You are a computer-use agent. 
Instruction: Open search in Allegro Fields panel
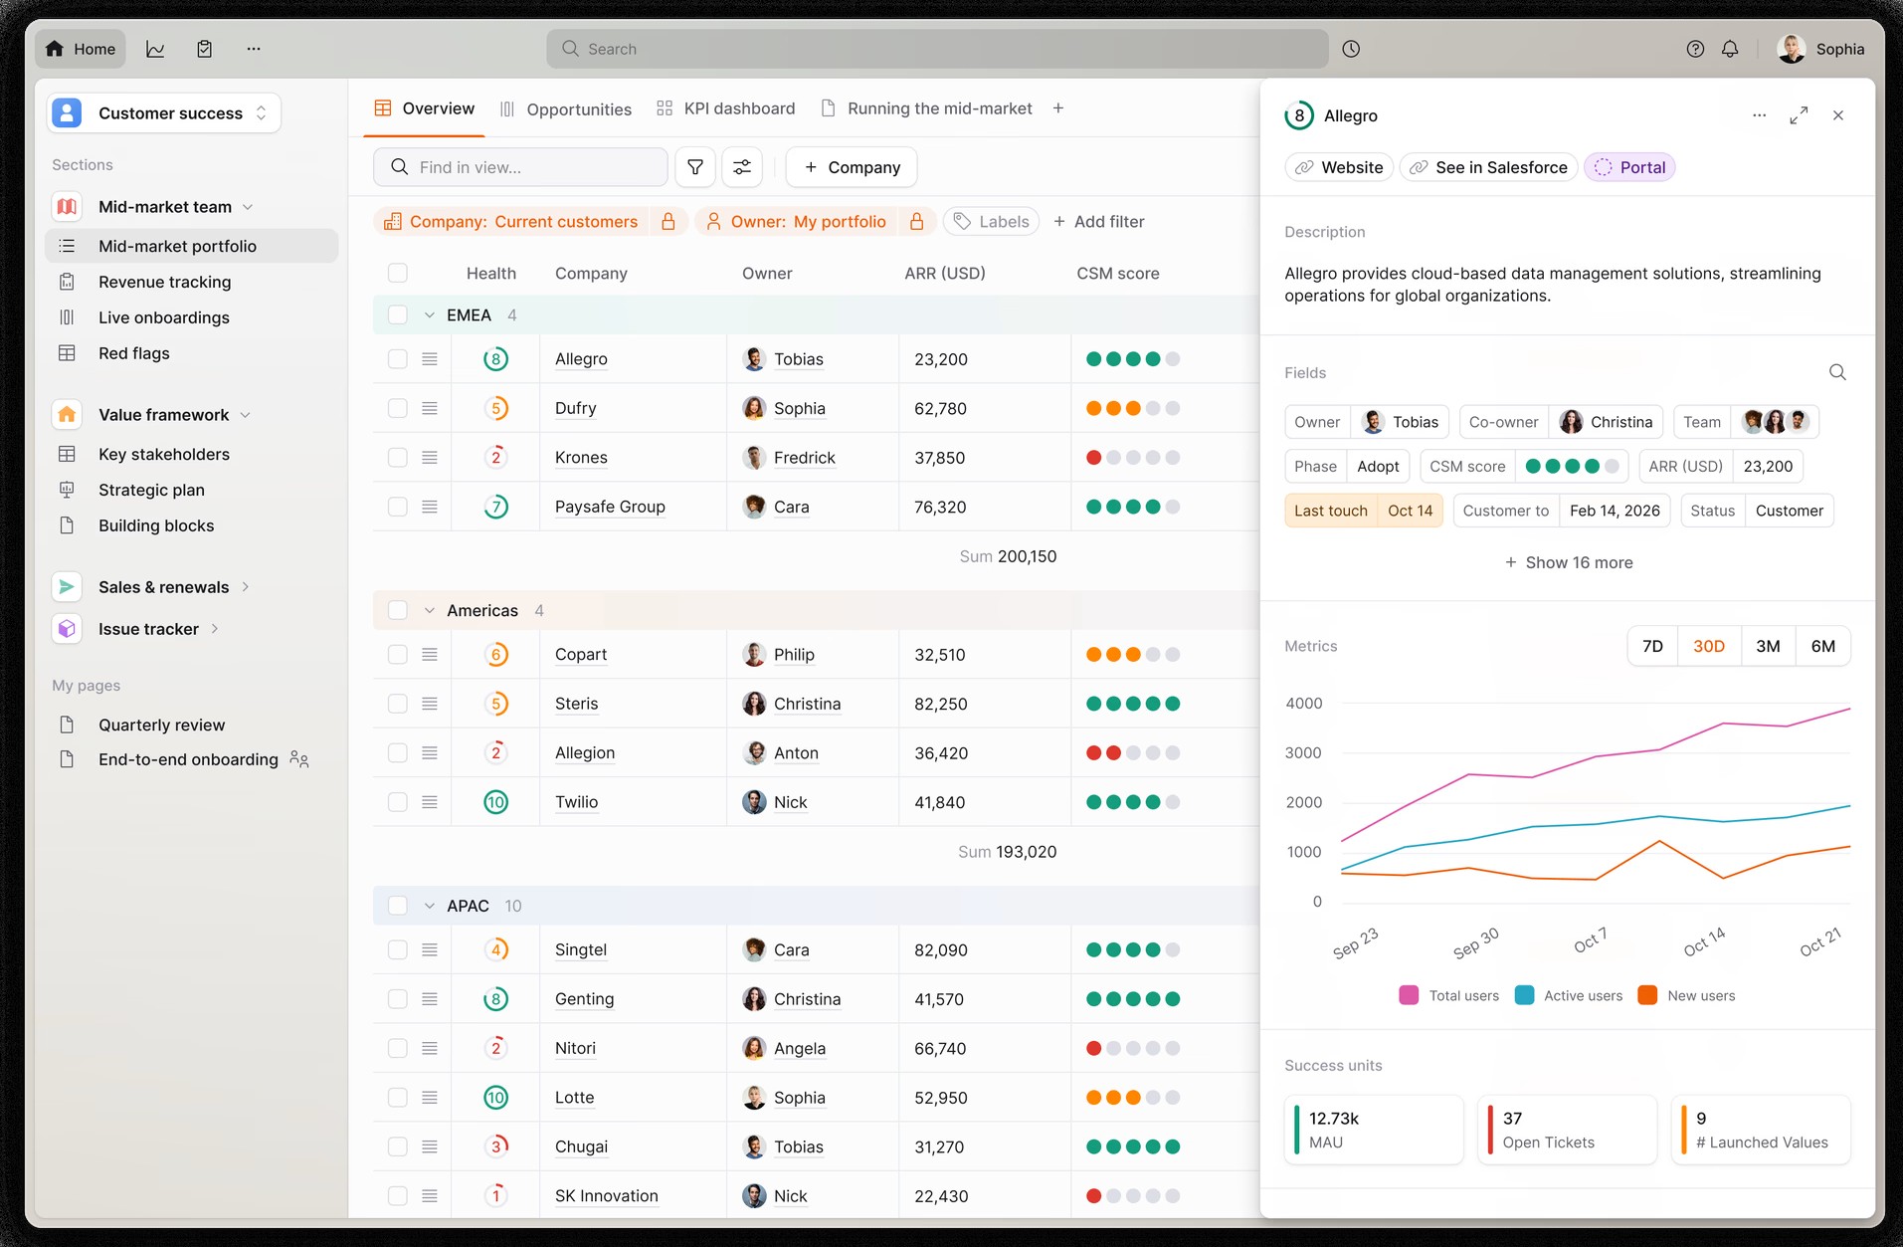[x=1837, y=372]
